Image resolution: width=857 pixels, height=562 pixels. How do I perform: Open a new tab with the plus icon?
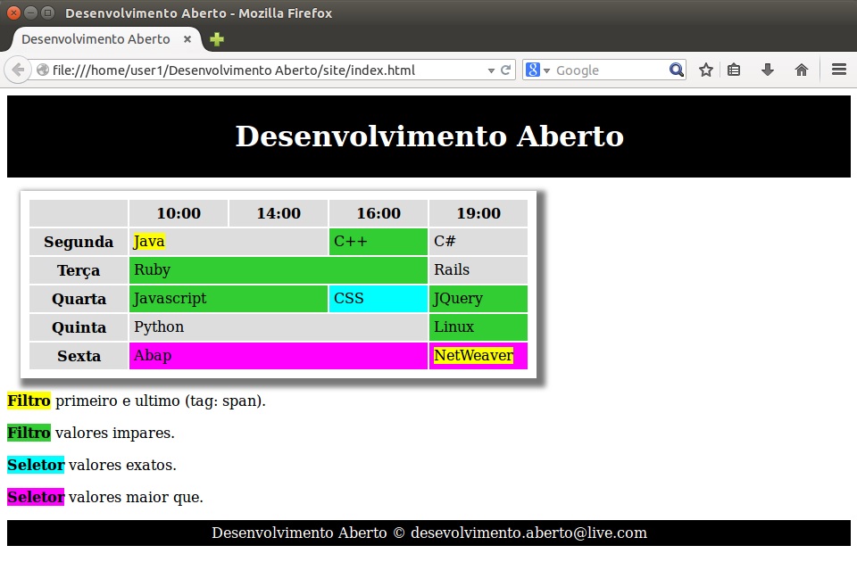216,39
